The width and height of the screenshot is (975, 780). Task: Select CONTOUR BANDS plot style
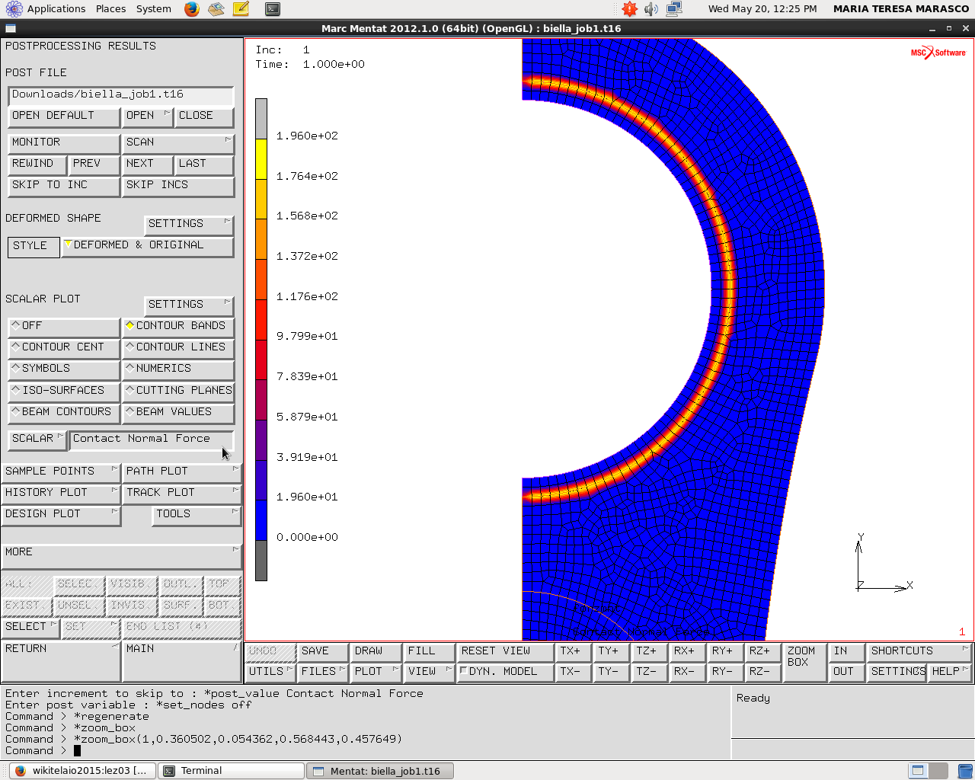tap(177, 326)
